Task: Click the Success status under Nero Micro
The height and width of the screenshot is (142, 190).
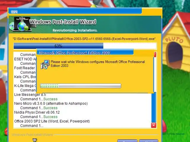Action: [x=50, y=108]
